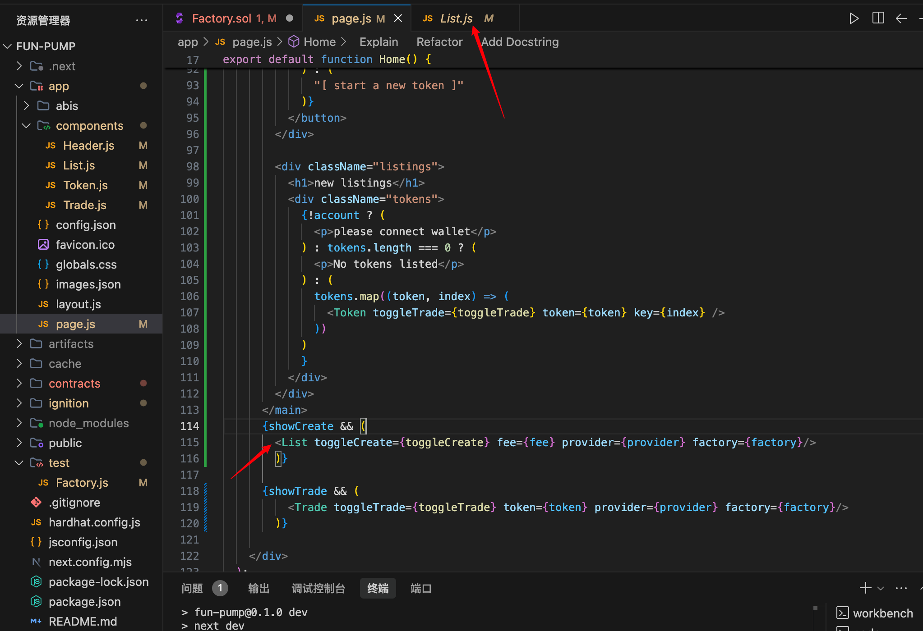This screenshot has width=923, height=631.
Task: Click the new terminal plus icon
Action: point(865,588)
